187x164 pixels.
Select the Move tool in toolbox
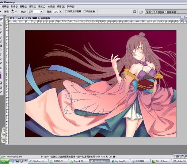1,25
